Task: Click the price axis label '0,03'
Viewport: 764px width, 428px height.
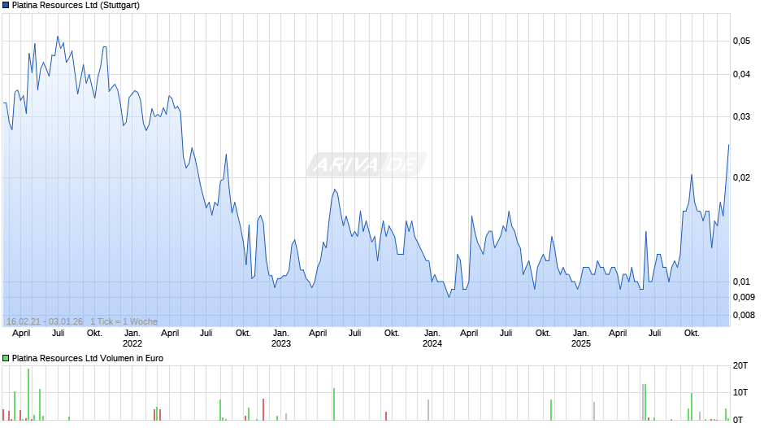Action: pyautogui.click(x=741, y=116)
